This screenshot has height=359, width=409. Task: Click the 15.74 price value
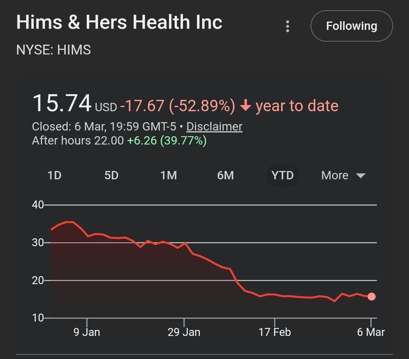click(62, 103)
